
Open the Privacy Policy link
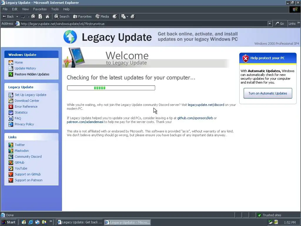[24, 124]
